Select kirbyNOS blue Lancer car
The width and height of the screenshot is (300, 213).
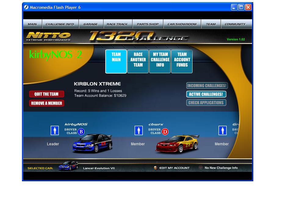(x=92, y=143)
